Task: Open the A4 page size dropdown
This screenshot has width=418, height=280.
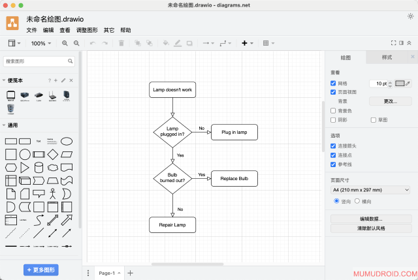Action: pos(370,190)
